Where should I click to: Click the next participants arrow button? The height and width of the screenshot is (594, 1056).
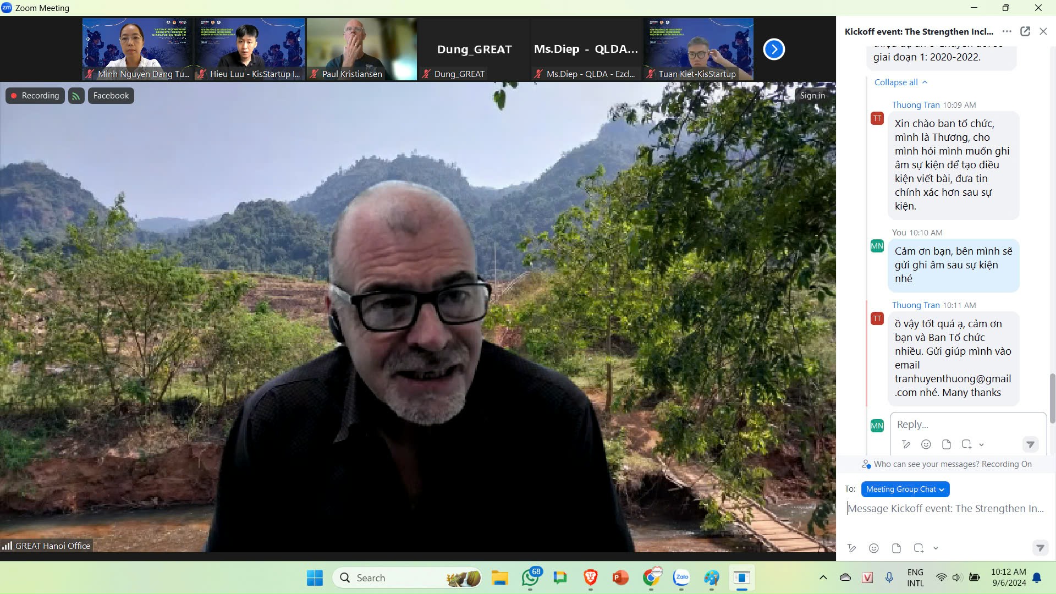point(774,50)
